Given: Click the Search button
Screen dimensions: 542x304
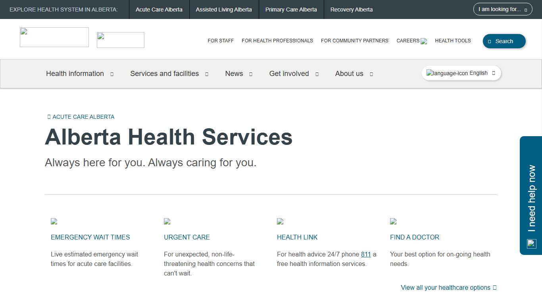Looking at the screenshot, I should pyautogui.click(x=504, y=41).
